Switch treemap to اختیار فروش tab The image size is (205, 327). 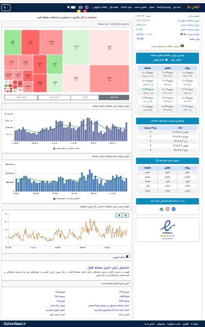21,97
